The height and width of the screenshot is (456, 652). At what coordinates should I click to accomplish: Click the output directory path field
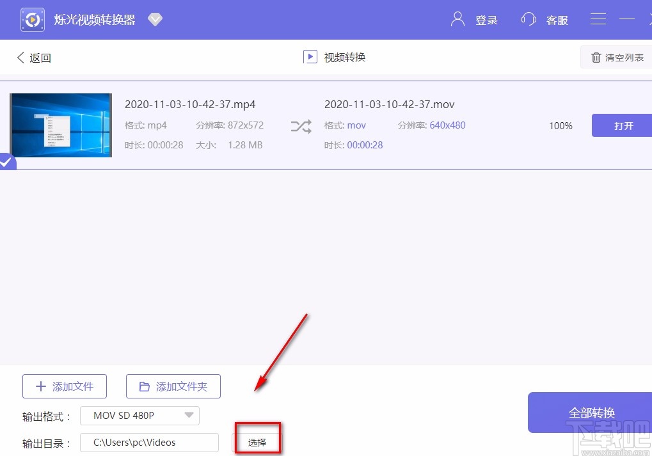pos(148,442)
